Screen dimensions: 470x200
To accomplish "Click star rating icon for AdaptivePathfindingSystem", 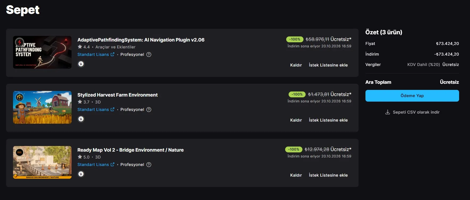I will point(80,47).
